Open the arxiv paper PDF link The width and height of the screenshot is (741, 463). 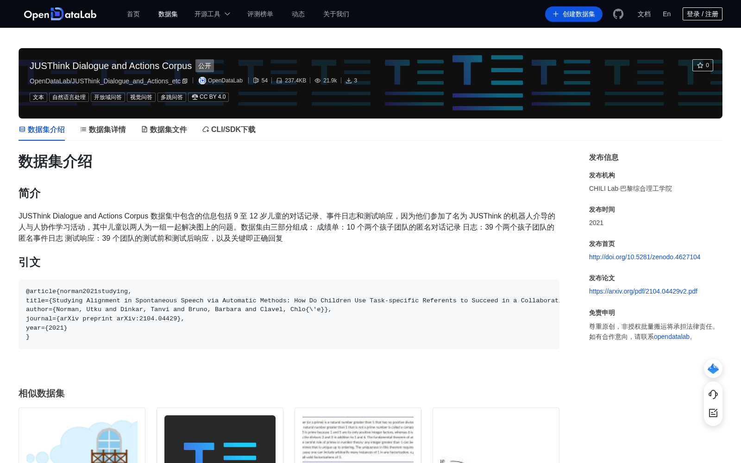(x=643, y=291)
